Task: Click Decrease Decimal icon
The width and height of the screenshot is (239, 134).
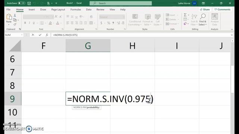Action: point(123,23)
